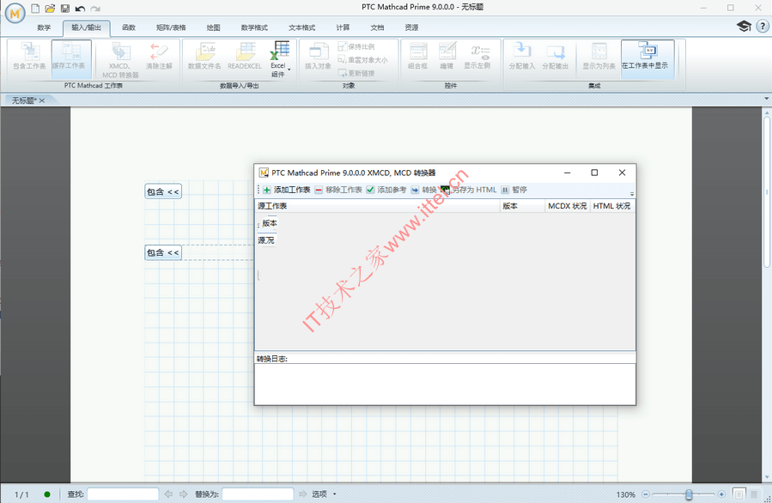Focus the 查找 search field
Screen dimensions: 772x503
point(123,494)
